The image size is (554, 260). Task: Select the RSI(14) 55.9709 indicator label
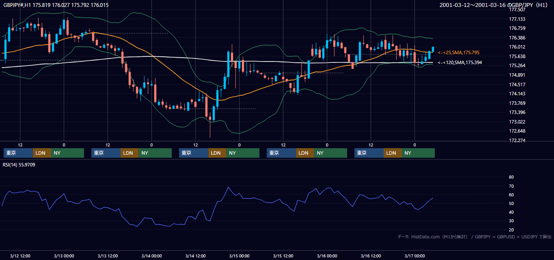click(x=19, y=165)
